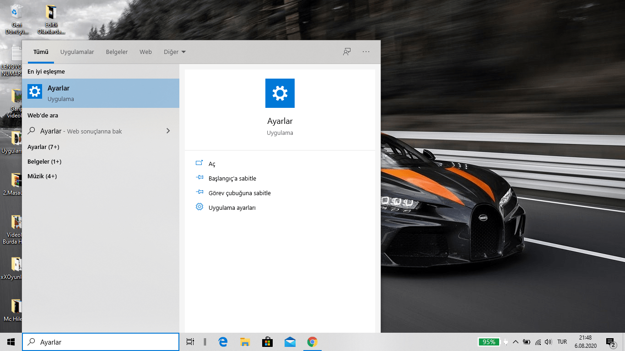Open the Belgeler search tab
The height and width of the screenshot is (351, 625).
pyautogui.click(x=117, y=52)
